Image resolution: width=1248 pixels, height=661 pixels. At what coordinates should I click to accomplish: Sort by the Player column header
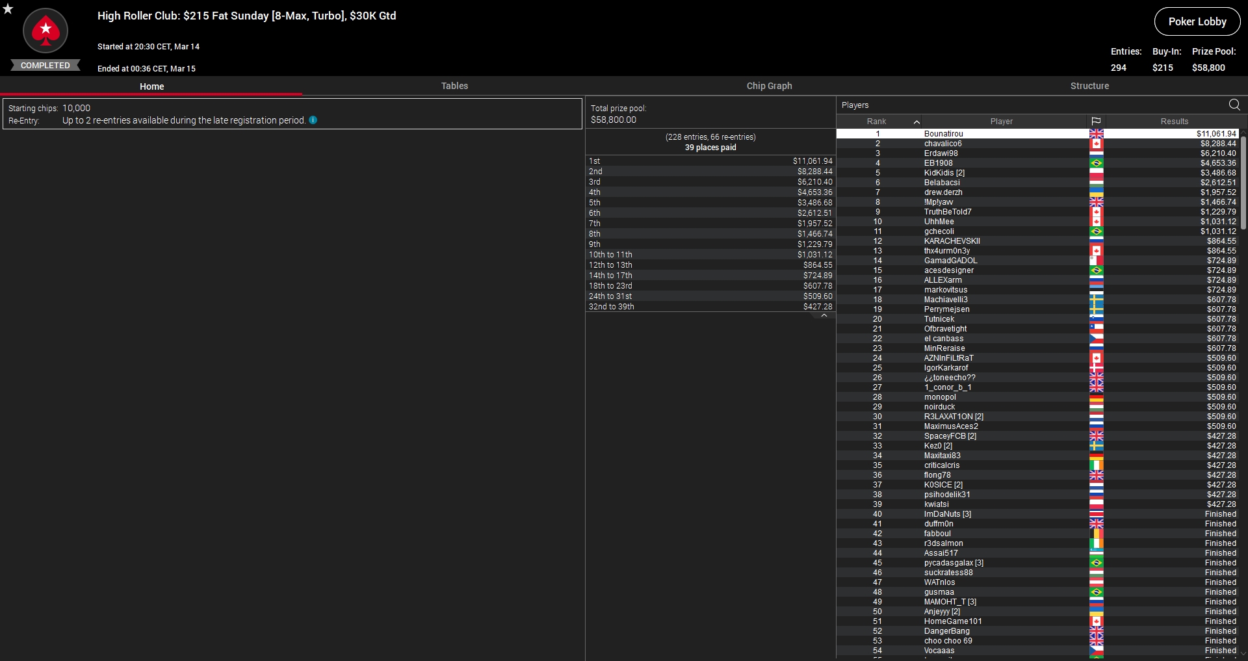pyautogui.click(x=1002, y=122)
